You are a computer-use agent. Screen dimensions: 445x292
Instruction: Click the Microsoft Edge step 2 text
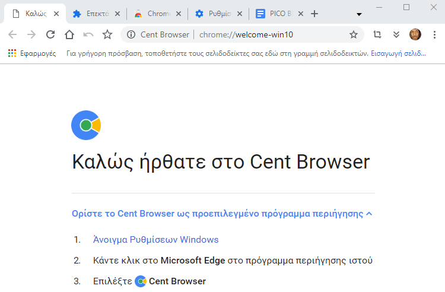coord(193,261)
